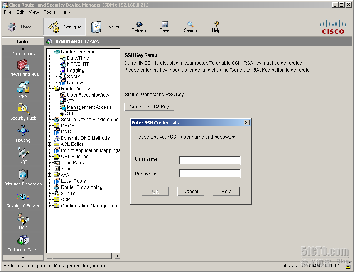
Task: Select the Configure gears icon
Action: click(54, 27)
